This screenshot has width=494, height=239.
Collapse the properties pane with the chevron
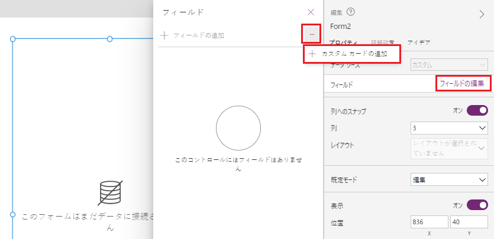[482, 14]
